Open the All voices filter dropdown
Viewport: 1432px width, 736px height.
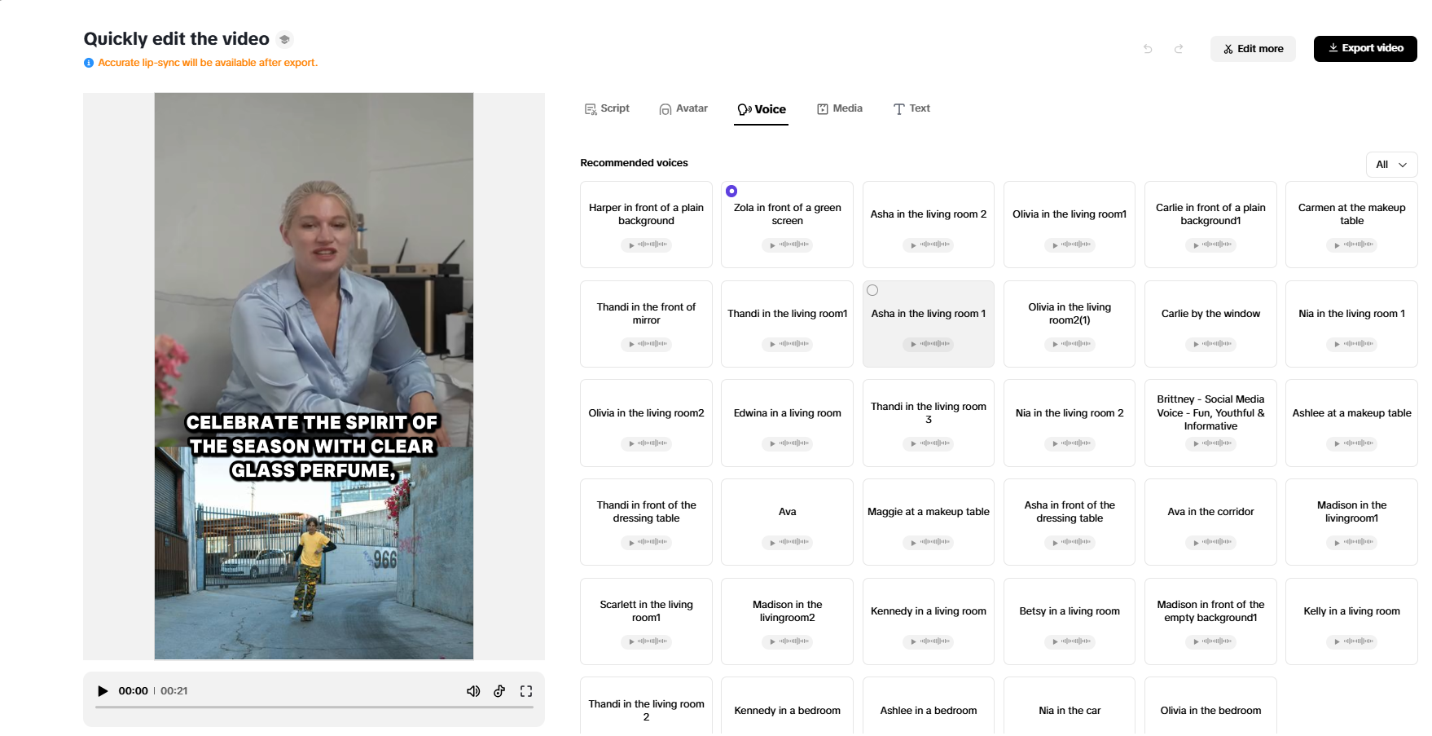[1391, 165]
